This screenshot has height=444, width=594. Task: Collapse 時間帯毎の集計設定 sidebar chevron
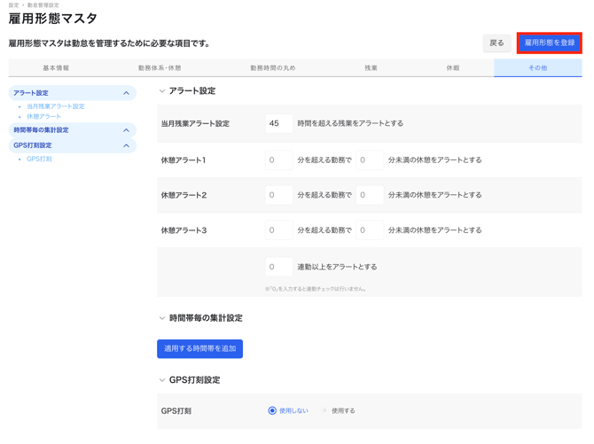[126, 130]
